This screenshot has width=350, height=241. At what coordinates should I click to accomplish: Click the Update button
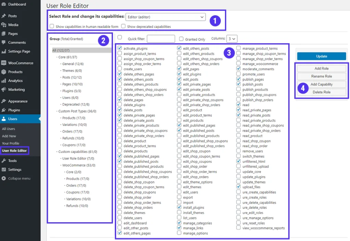[x=321, y=56]
